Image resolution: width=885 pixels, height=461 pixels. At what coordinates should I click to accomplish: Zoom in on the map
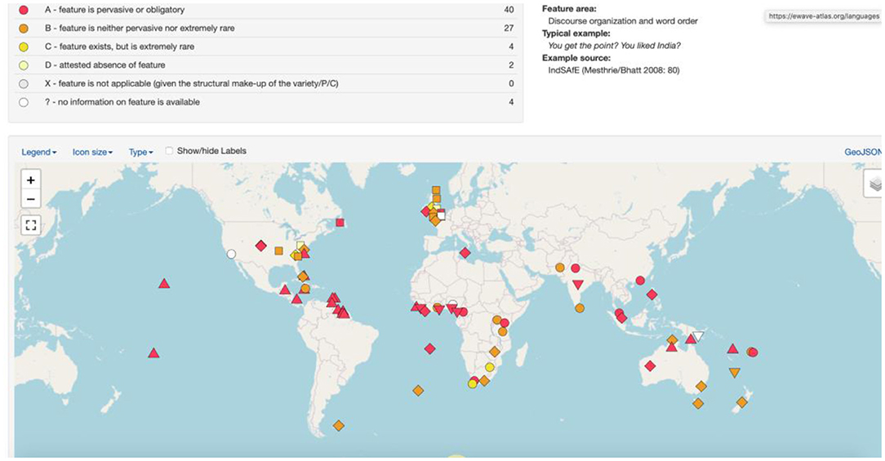coord(31,180)
